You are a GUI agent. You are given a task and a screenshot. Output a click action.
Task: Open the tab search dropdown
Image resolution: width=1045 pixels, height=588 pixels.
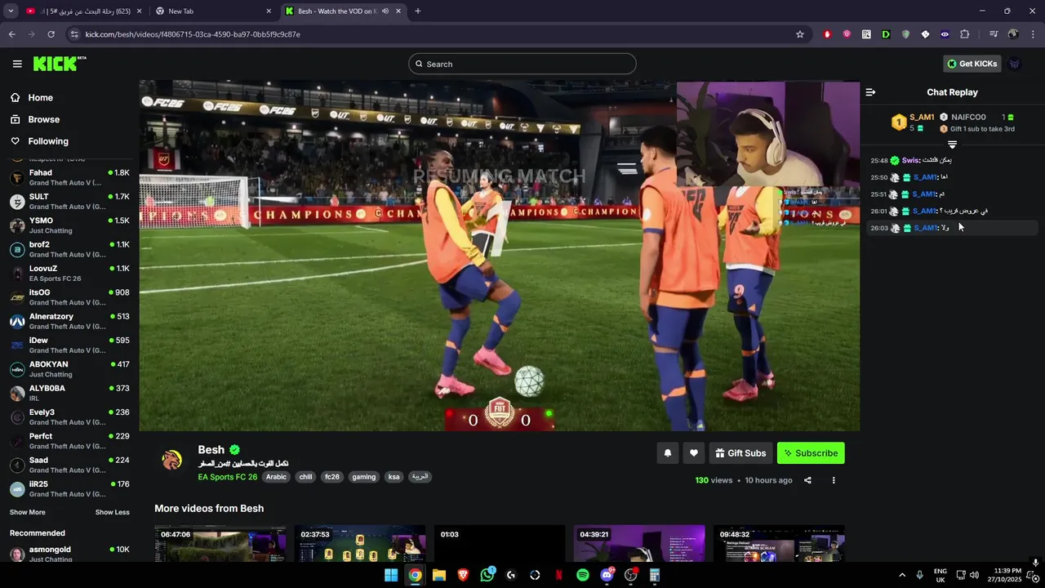pyautogui.click(x=11, y=11)
